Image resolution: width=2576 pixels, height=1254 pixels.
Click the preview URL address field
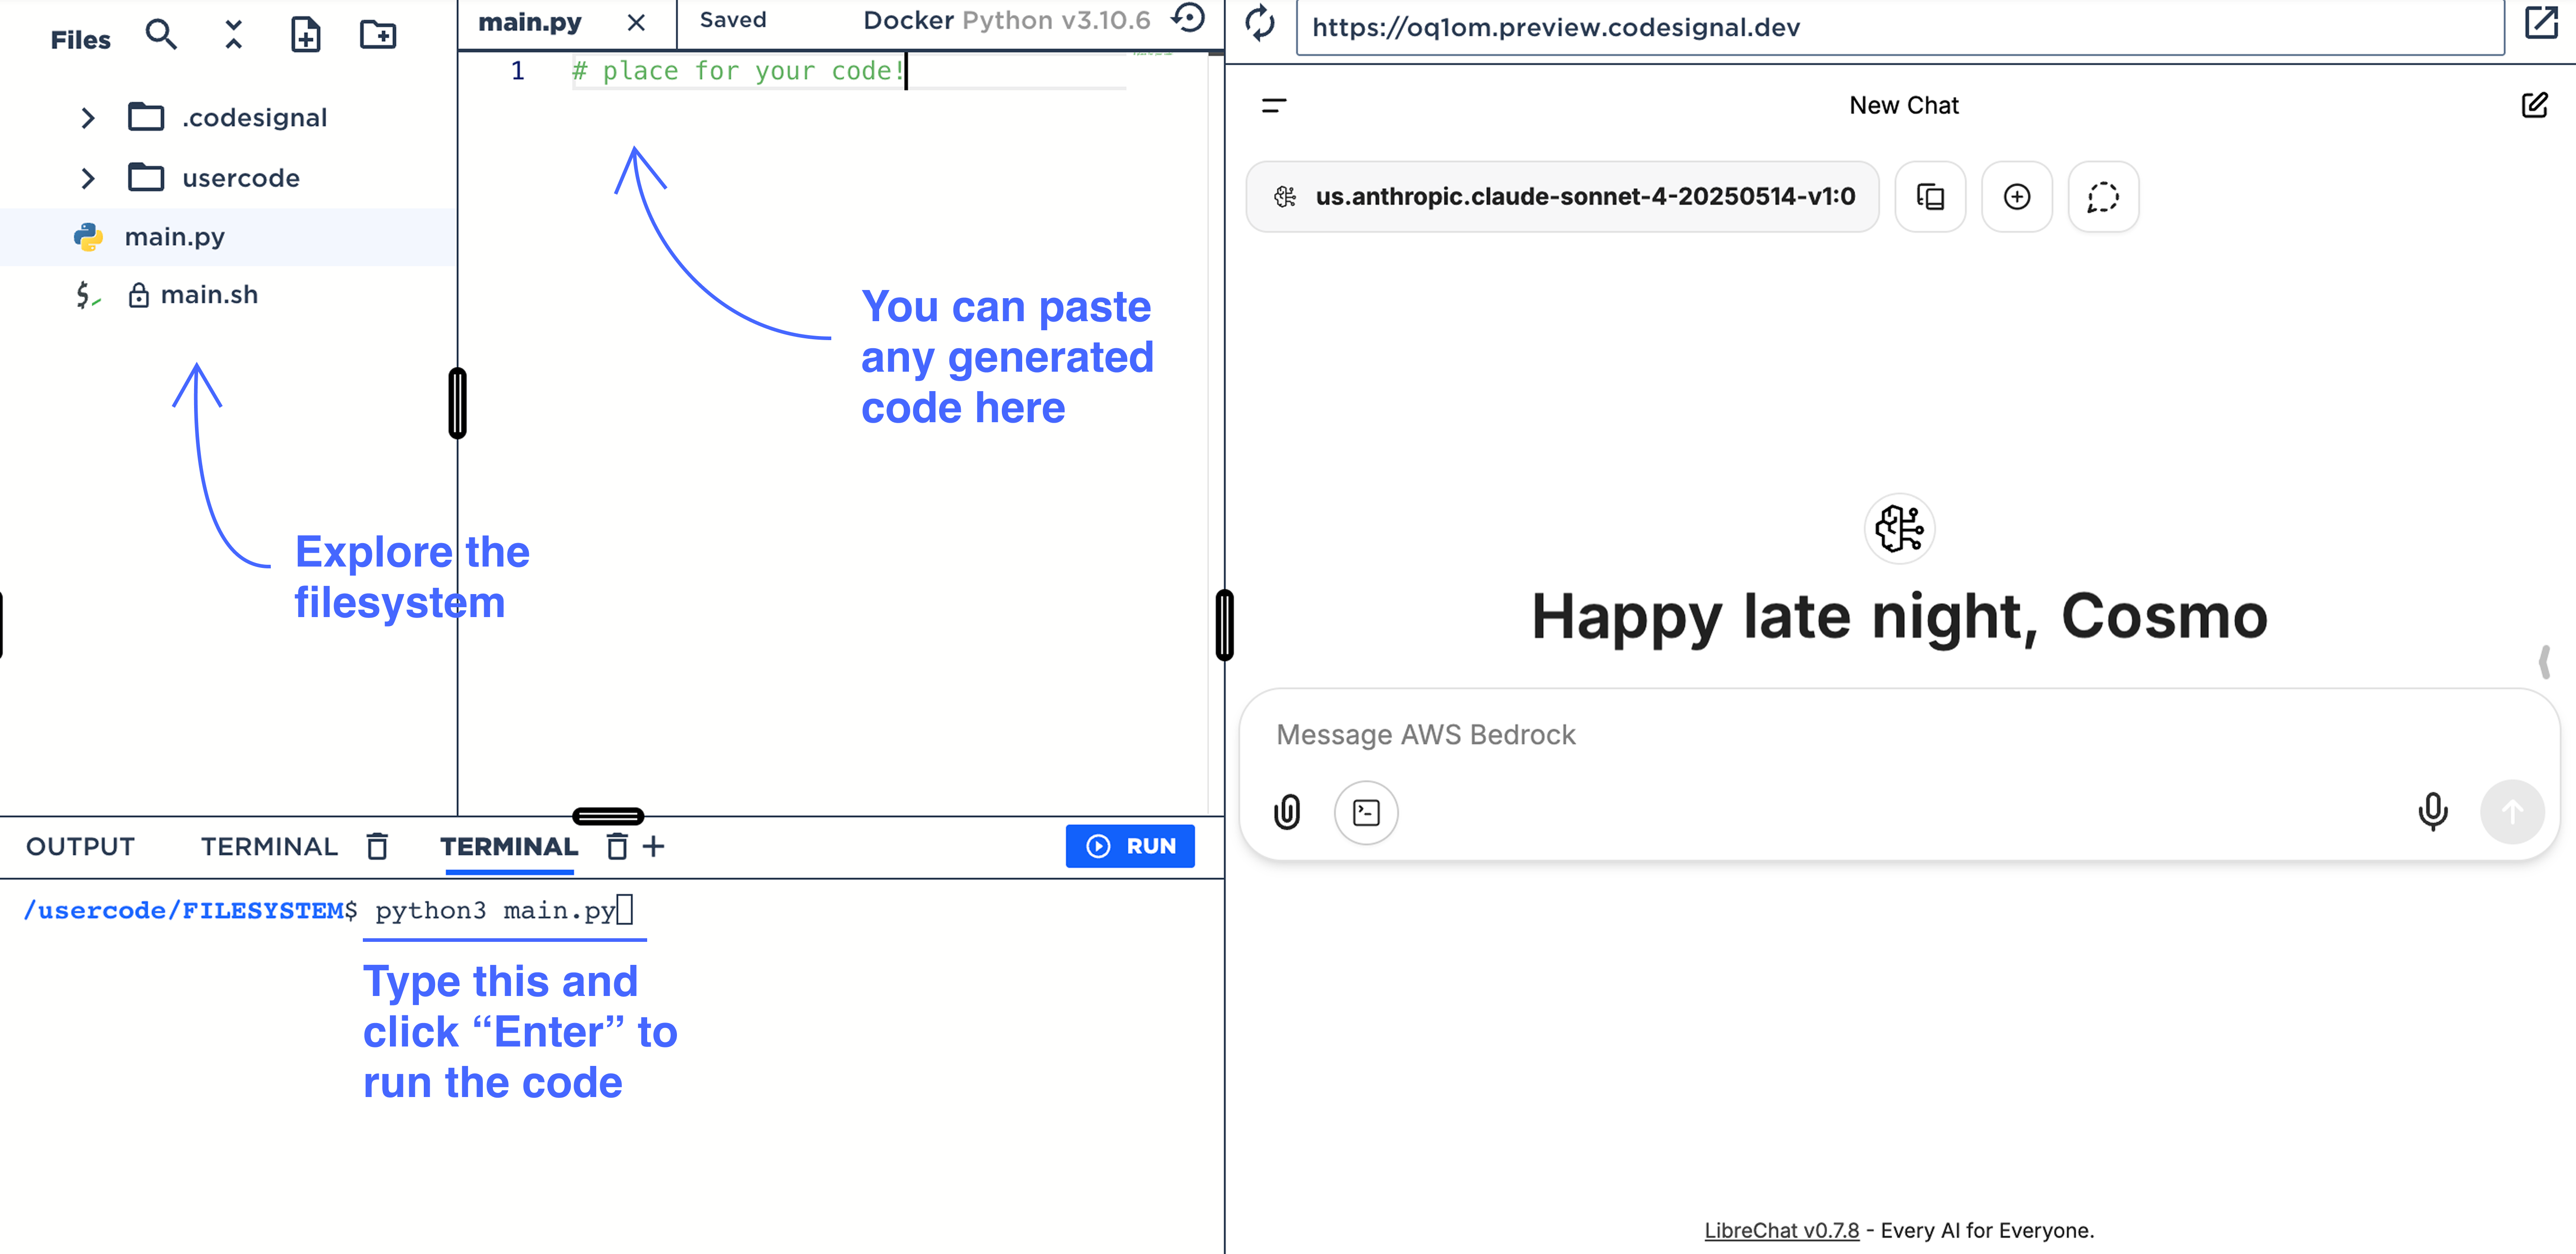(1900, 27)
